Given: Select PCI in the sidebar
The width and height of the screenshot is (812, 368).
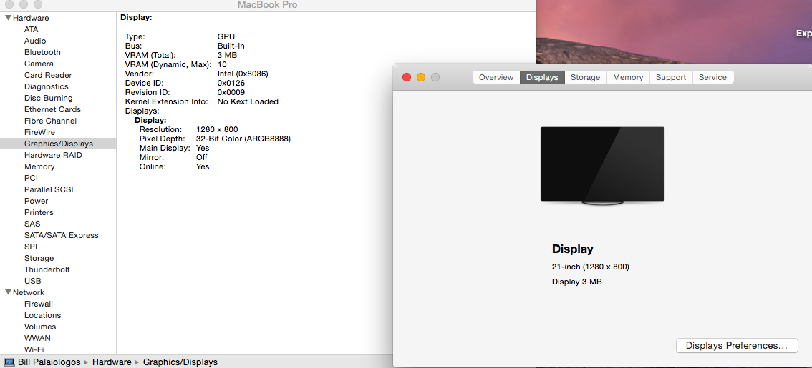Looking at the screenshot, I should (x=31, y=178).
